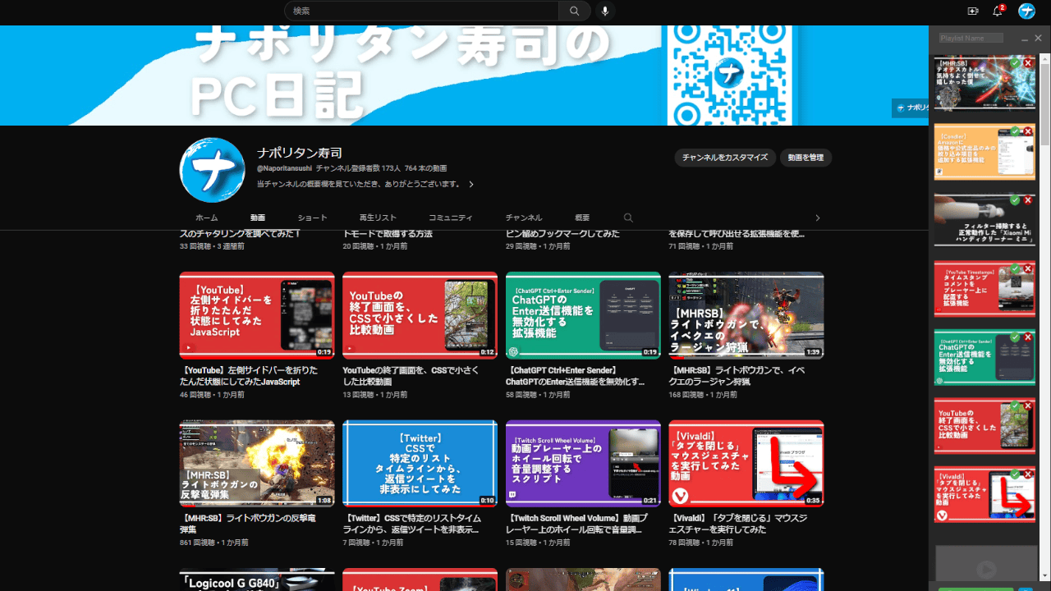
Task: Minimize the playlist side panel
Action: 1025,39
